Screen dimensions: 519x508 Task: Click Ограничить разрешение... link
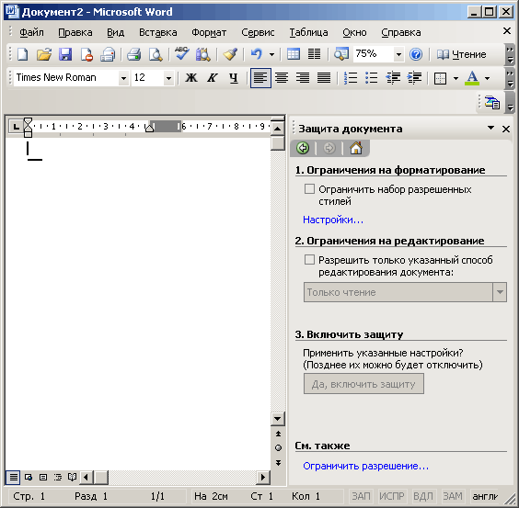point(365,466)
